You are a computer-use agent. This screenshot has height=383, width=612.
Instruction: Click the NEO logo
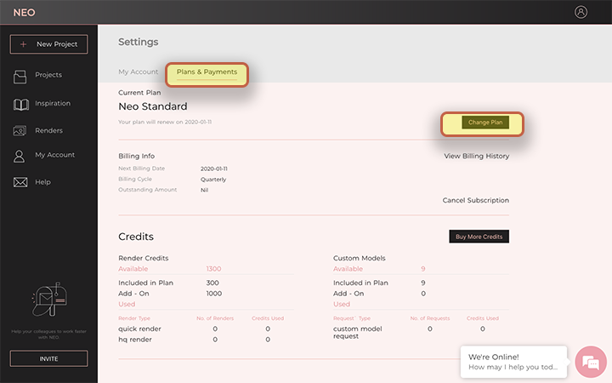24,13
